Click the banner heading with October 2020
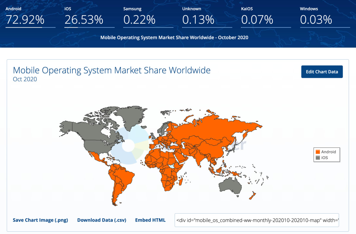Image resolution: width=356 pixels, height=234 pixels. [174, 38]
